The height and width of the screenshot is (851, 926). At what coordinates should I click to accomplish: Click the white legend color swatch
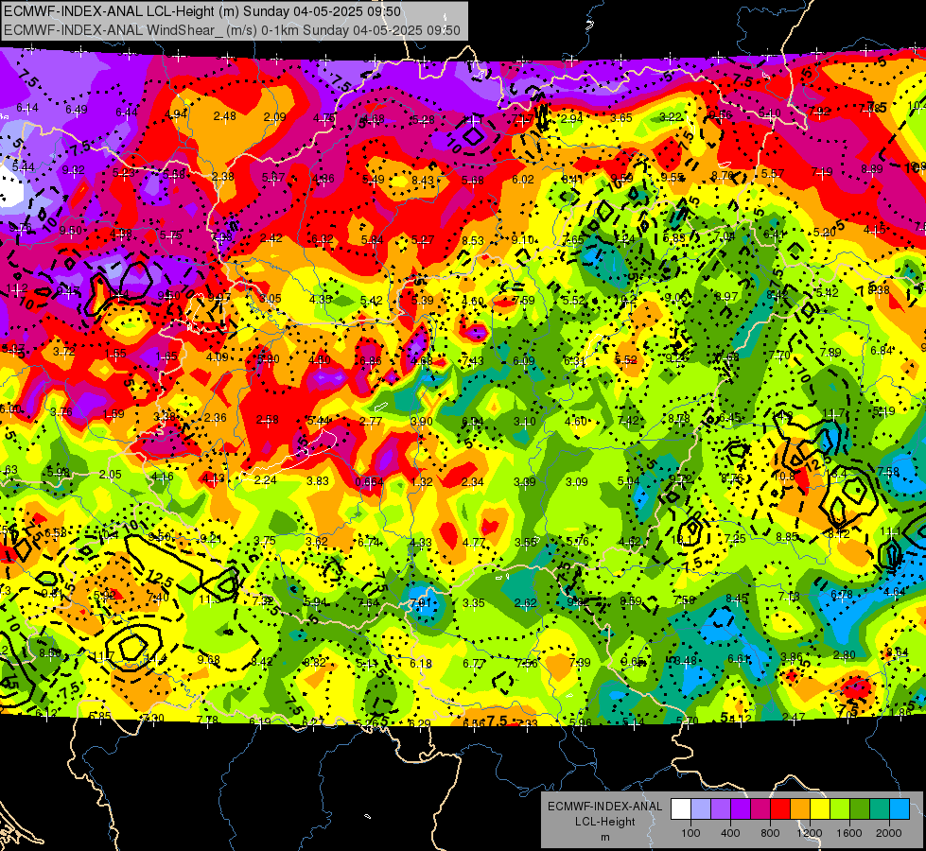point(681,809)
